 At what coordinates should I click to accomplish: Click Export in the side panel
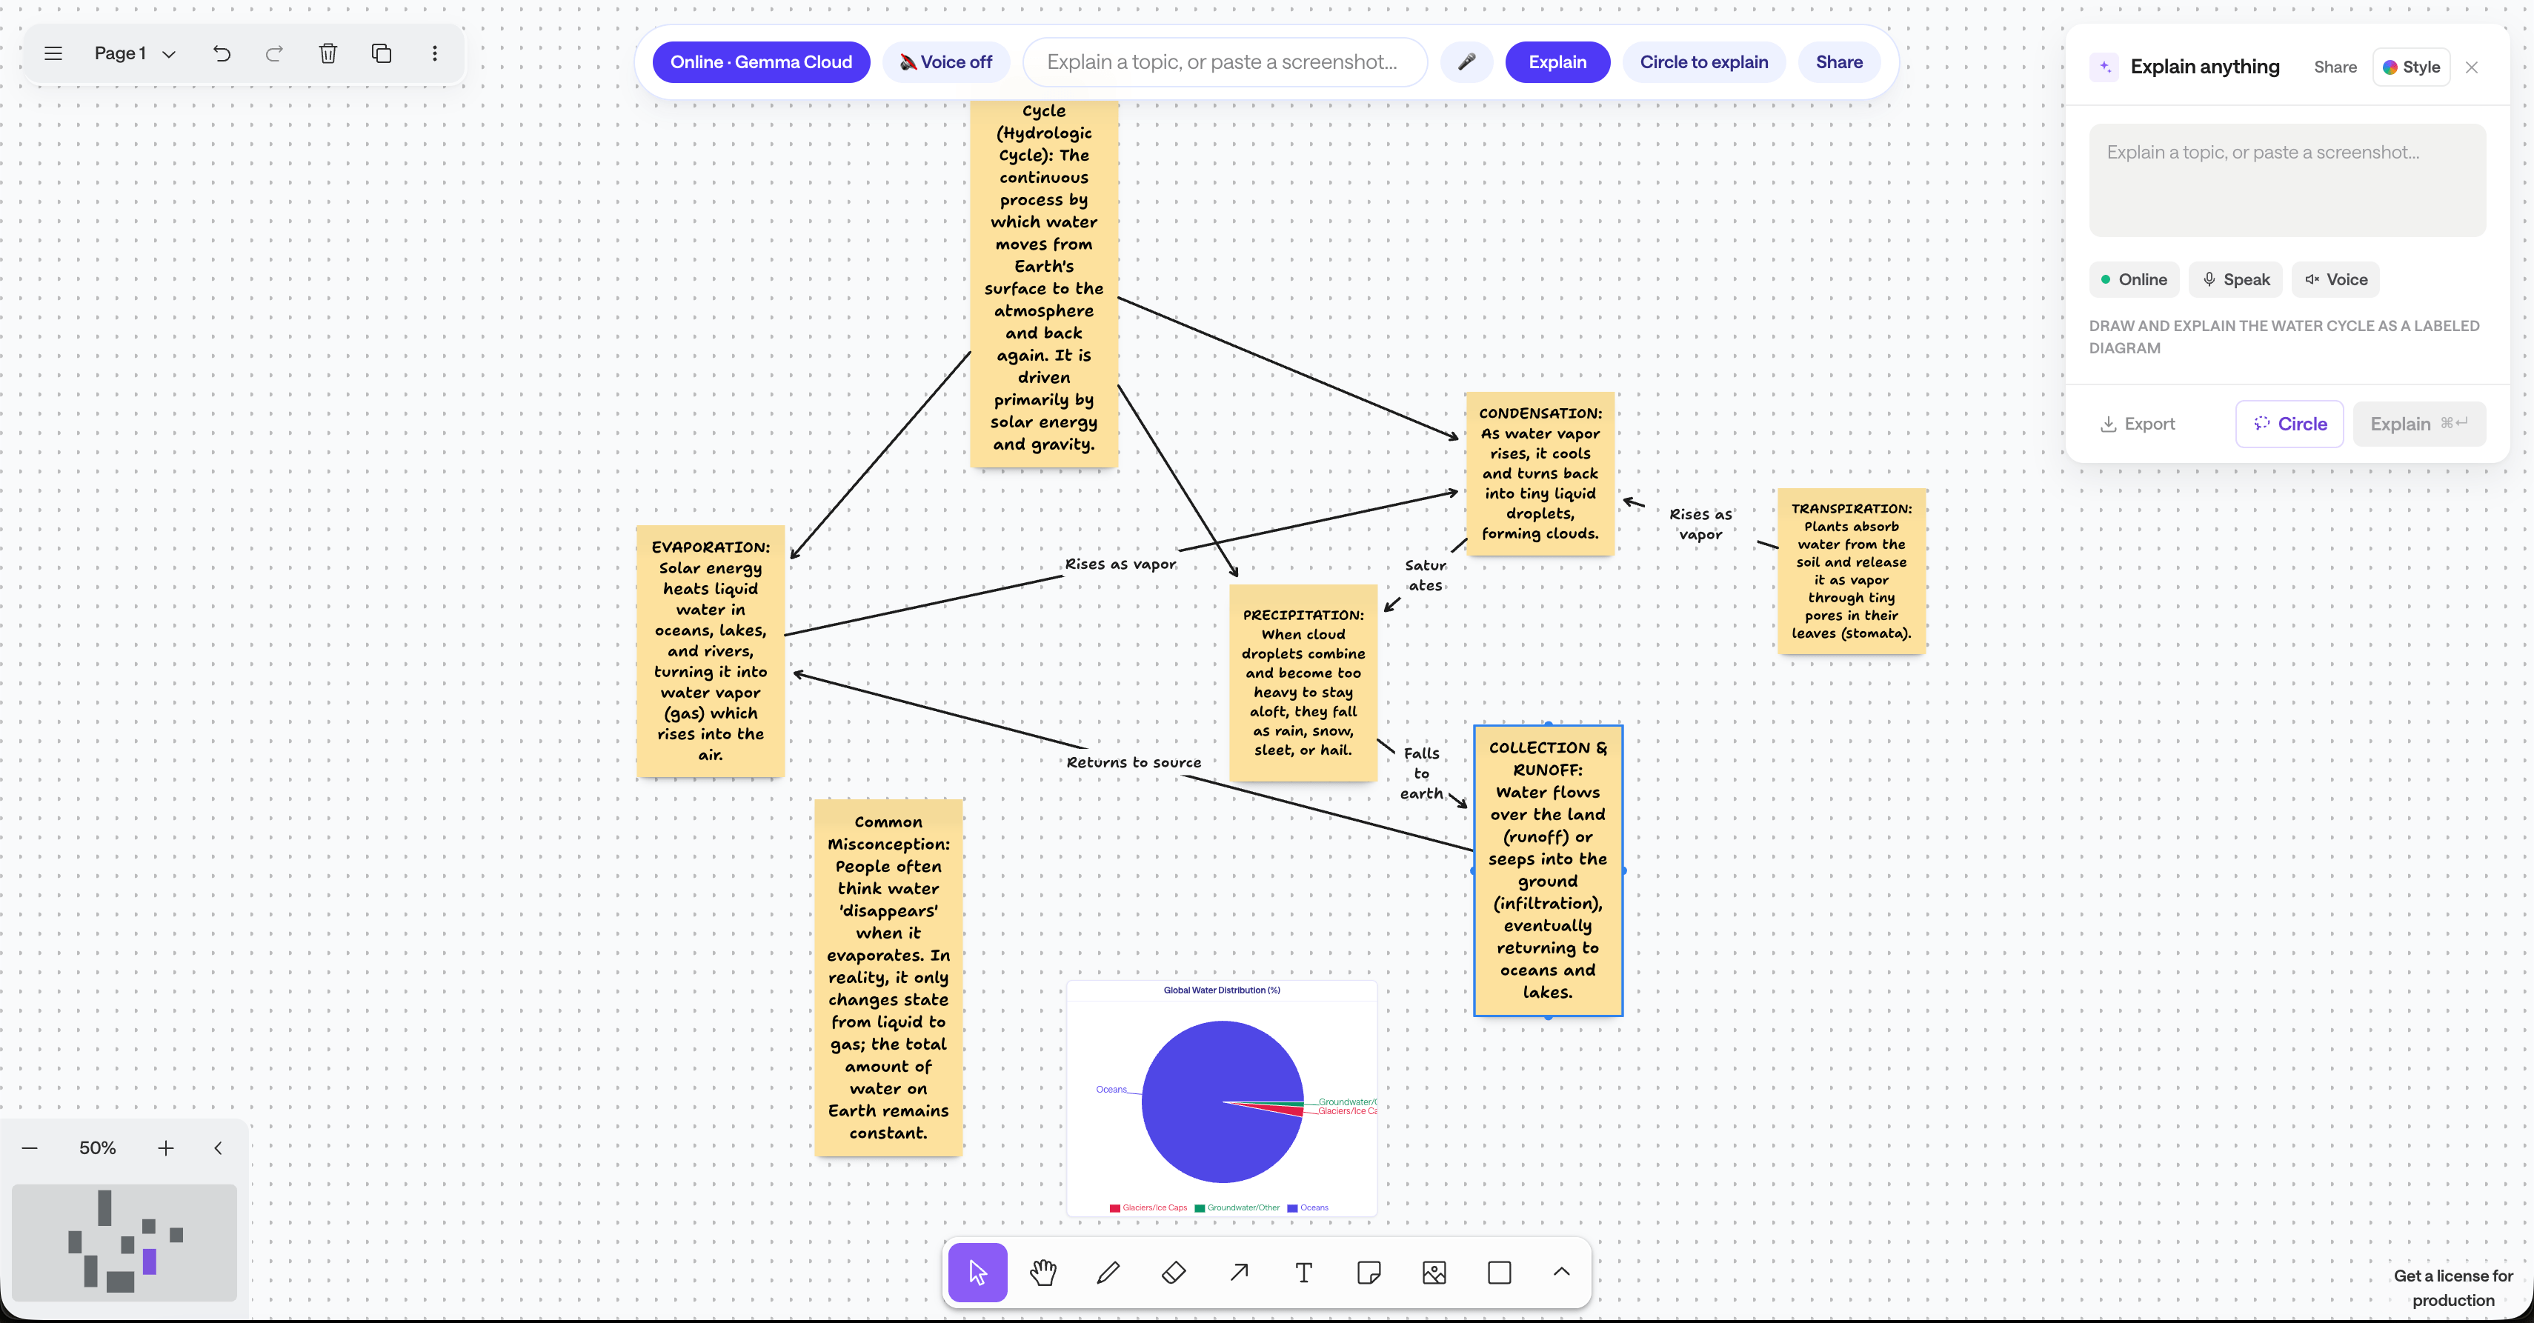[2138, 424]
